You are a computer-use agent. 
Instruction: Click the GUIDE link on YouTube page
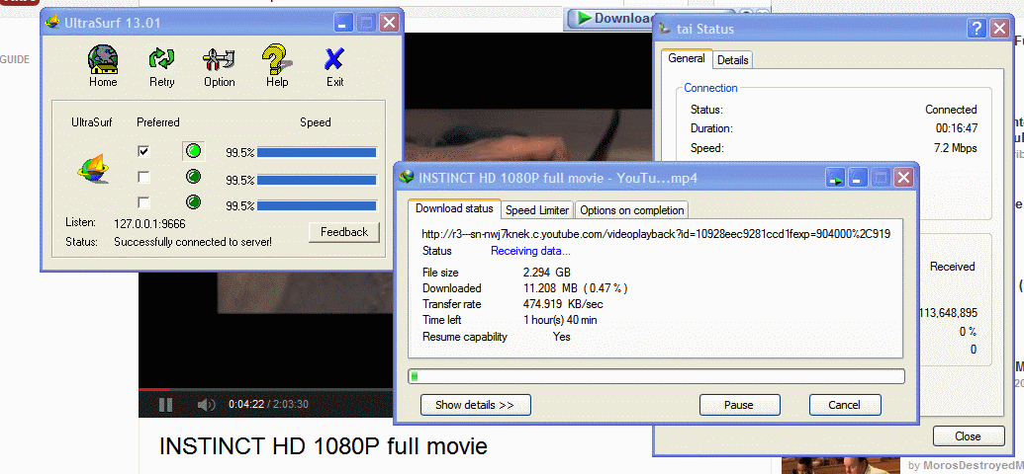(x=15, y=59)
